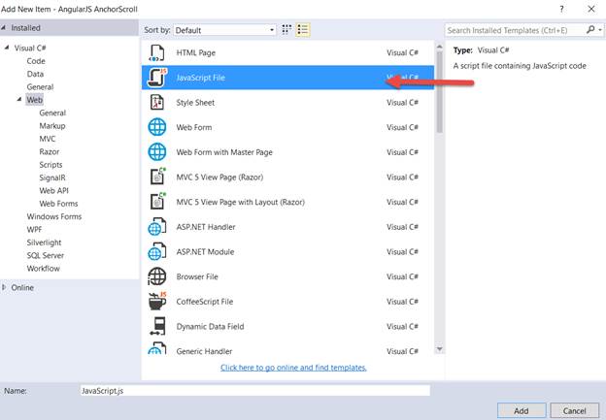Image resolution: width=606 pixels, height=420 pixels.
Task: Click link to find templates online
Action: coord(293,368)
